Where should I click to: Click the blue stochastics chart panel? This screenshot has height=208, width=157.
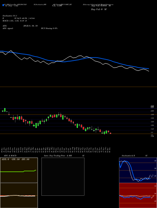pos(138,170)
